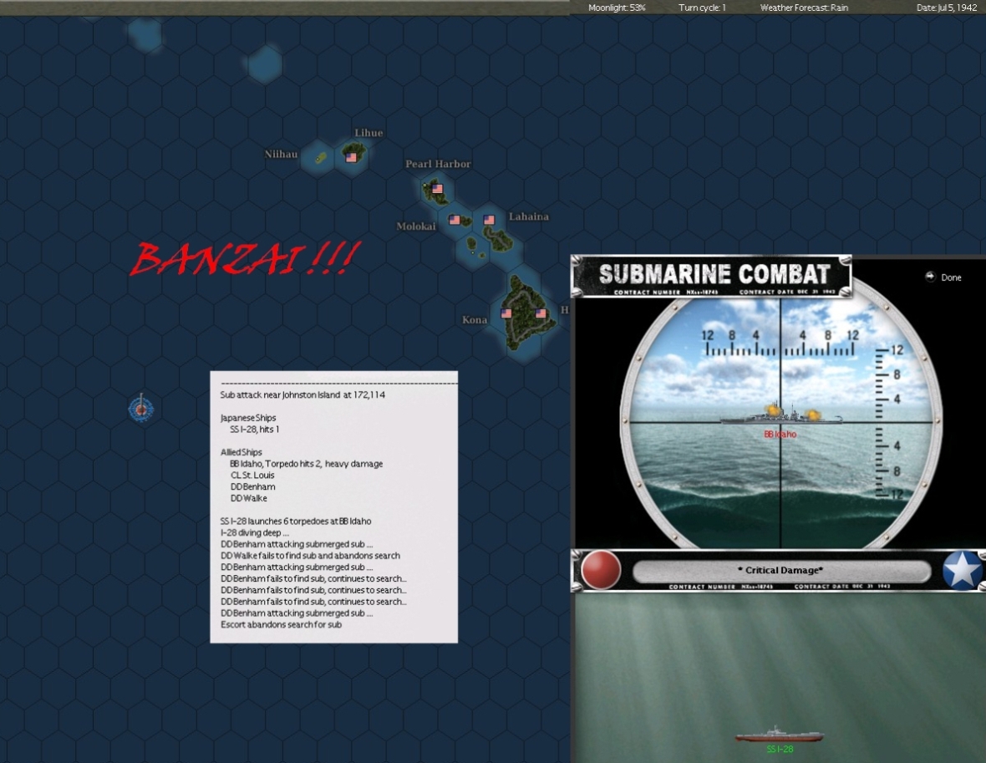
Task: Click the Turn cycle: 1 entry
Action: point(702,8)
